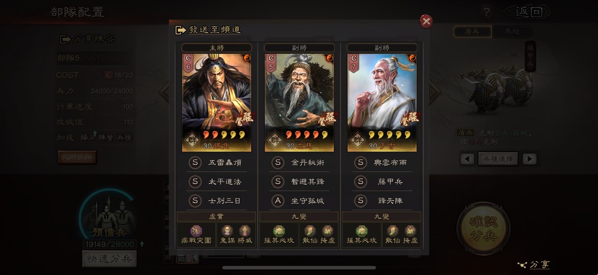
Task: Tap the 將威 icon under 張角
Action: (244, 231)
